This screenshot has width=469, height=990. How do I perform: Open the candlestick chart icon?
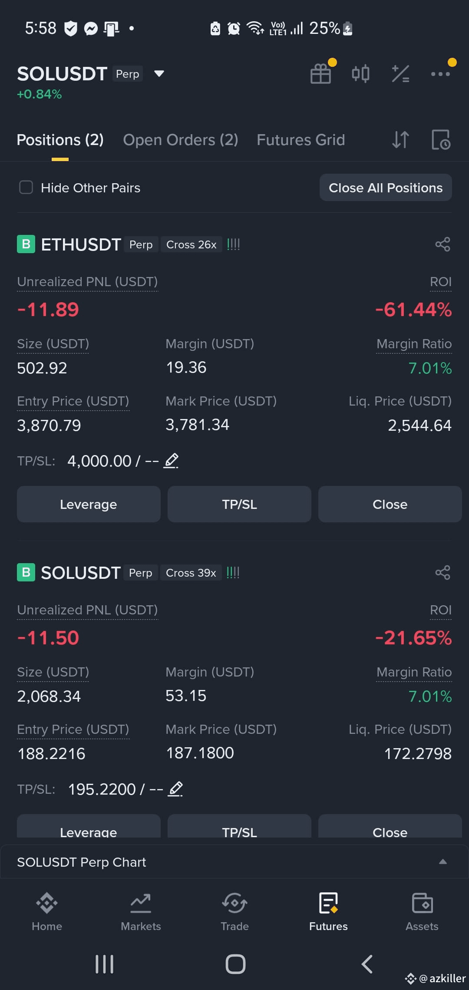(x=360, y=73)
